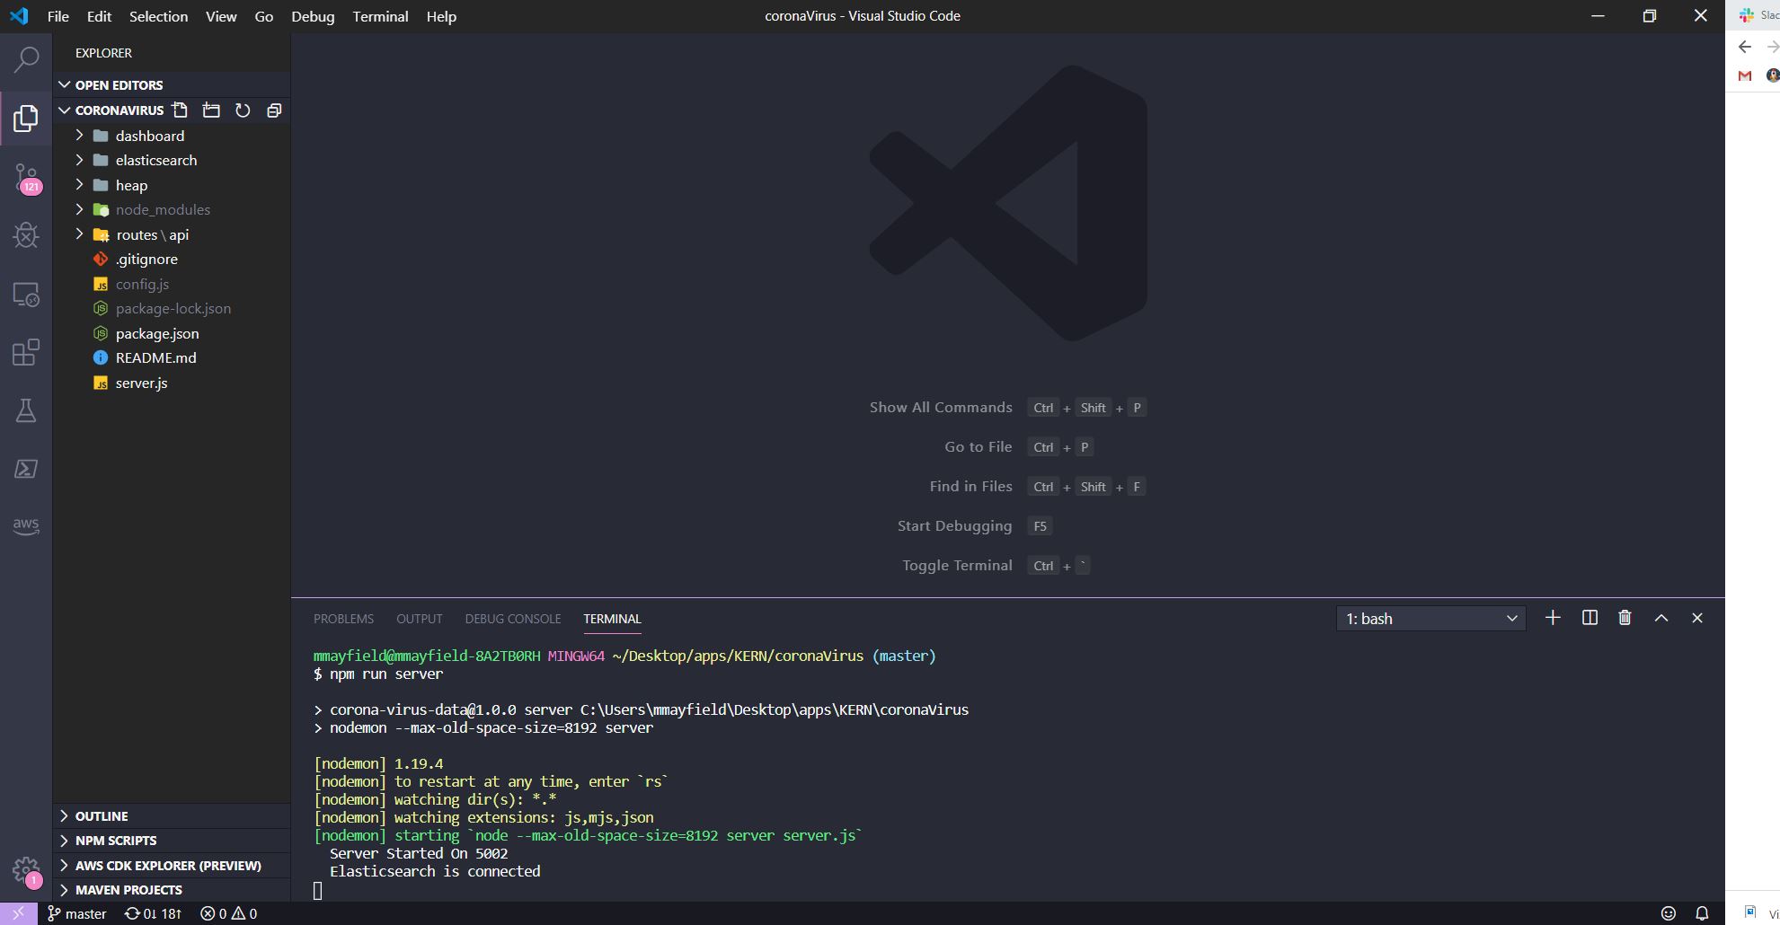The image size is (1780, 925).
Task: Expand the elasticsearch folder
Action: pos(172,160)
